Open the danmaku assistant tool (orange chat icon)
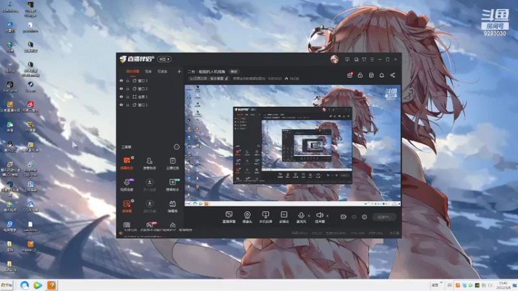This screenshot has height=291, width=518. pos(126,163)
